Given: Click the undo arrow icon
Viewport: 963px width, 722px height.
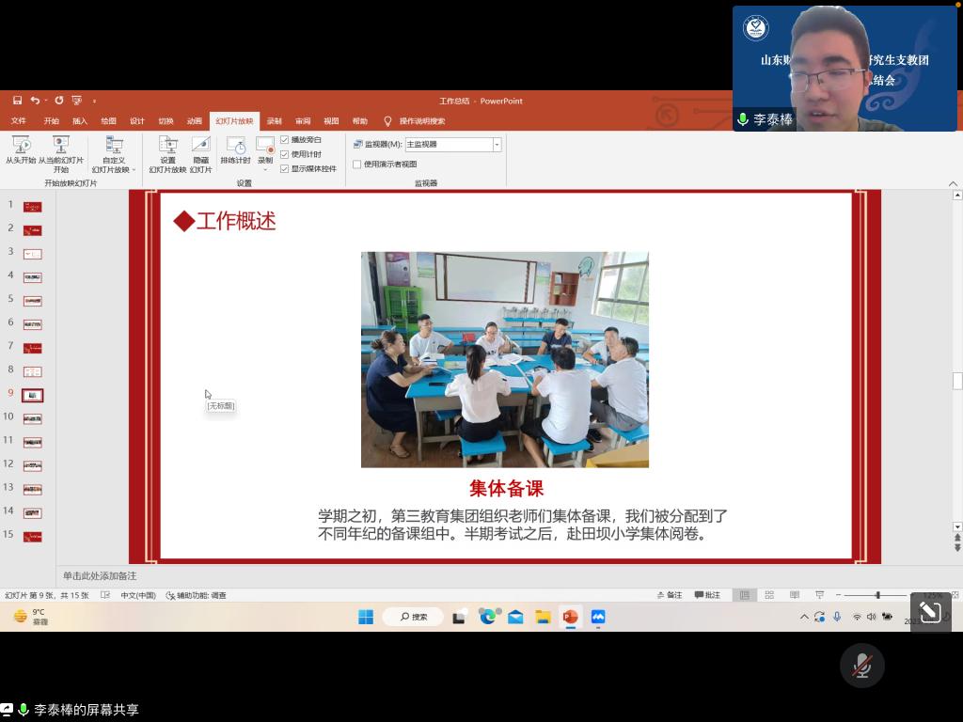Looking at the screenshot, I should point(35,101).
